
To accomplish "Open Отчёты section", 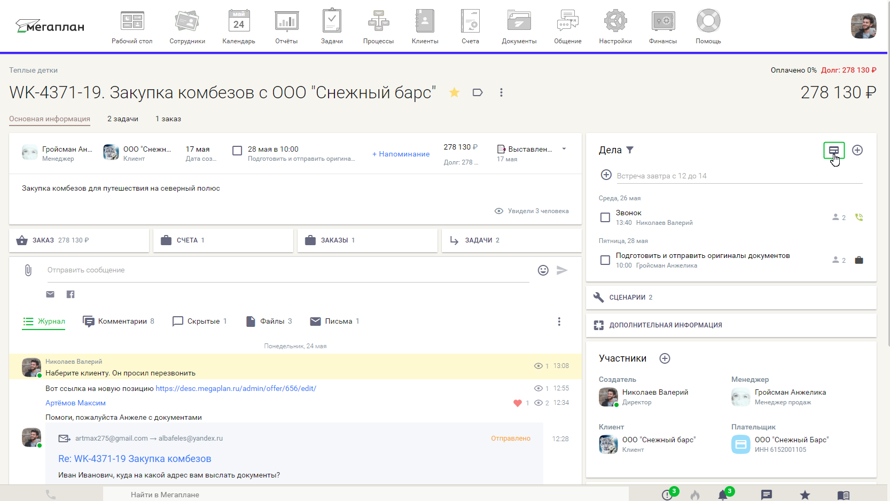I will 286,27.
